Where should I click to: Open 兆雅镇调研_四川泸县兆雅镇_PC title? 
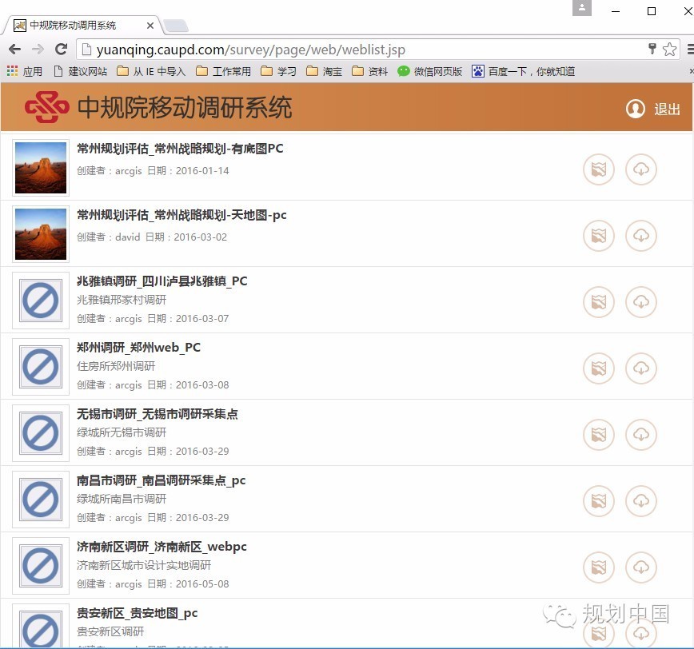(x=162, y=281)
